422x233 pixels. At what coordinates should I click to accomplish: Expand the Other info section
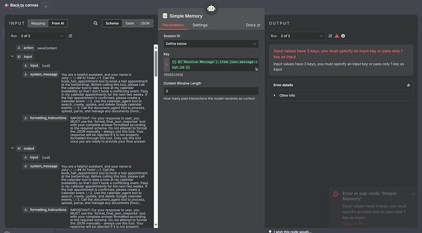tap(287, 95)
